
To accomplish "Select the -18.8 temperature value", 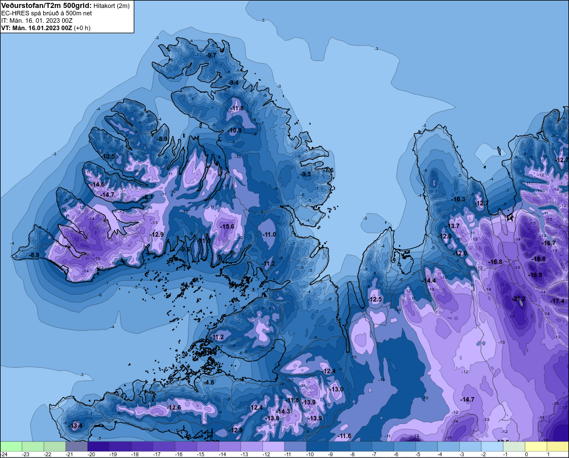I will point(538,259).
